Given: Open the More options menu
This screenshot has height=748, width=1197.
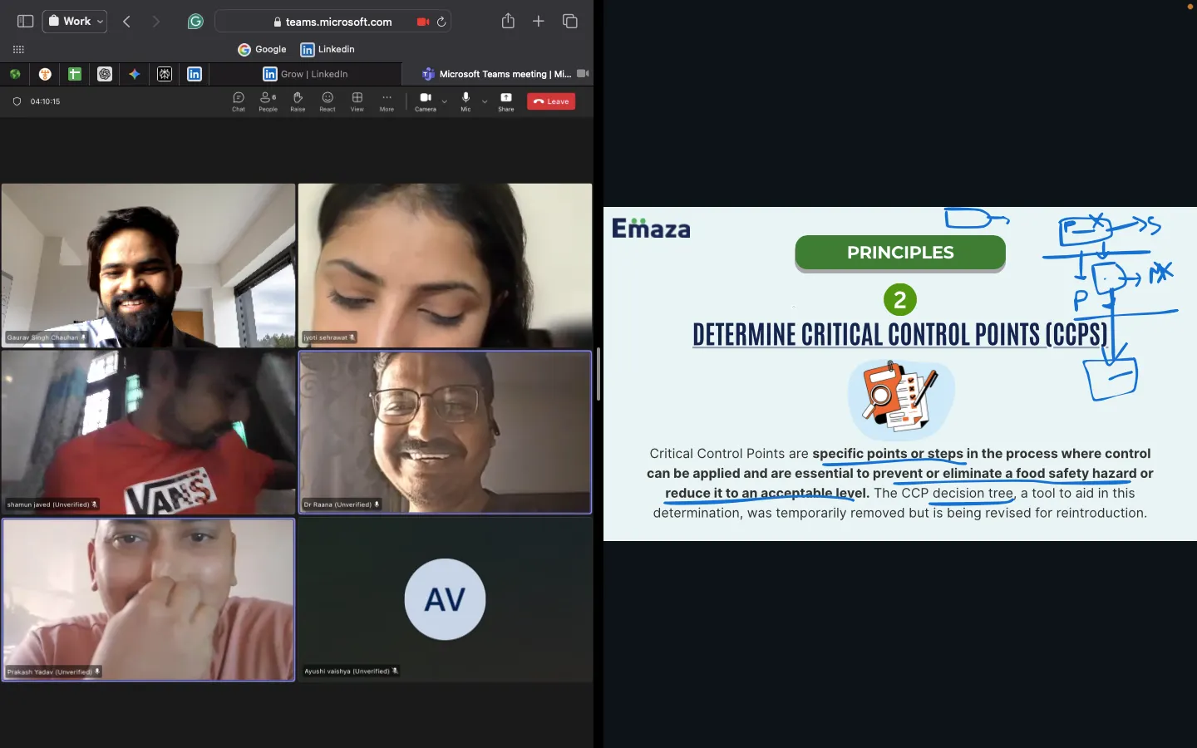Looking at the screenshot, I should click(x=387, y=101).
